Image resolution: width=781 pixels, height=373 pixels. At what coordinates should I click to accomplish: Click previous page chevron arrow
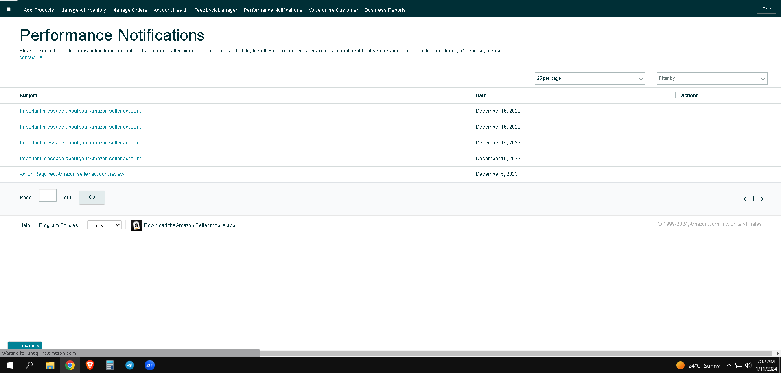745,199
